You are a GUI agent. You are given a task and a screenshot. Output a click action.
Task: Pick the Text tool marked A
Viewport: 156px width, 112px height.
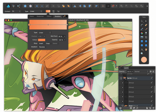click(x=142, y=49)
